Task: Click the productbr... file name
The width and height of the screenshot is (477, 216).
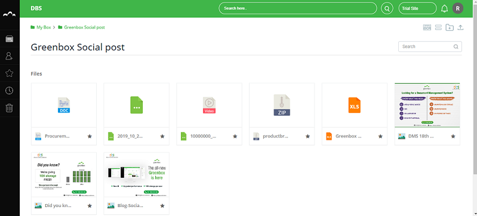Action: point(276,136)
